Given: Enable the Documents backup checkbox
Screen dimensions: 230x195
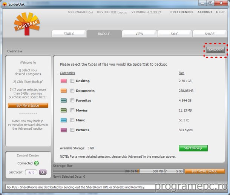Looking at the screenshot, I should (x=72, y=91).
